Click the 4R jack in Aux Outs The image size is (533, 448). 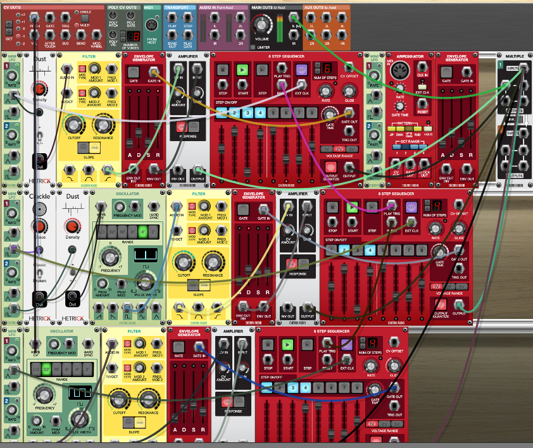[342, 35]
